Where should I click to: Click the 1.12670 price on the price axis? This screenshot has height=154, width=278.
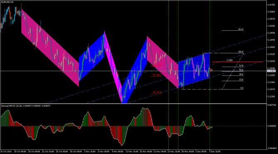tap(271, 89)
